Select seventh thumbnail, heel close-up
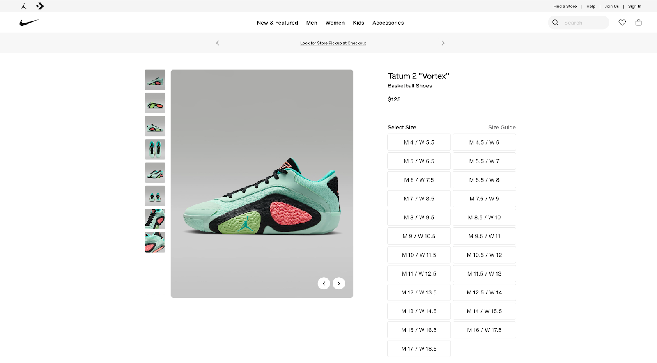This screenshot has height=363, width=657. (x=155, y=219)
